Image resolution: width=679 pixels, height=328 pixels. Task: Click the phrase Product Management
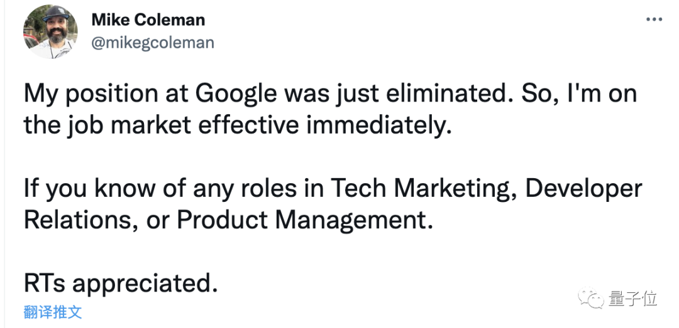point(305,220)
